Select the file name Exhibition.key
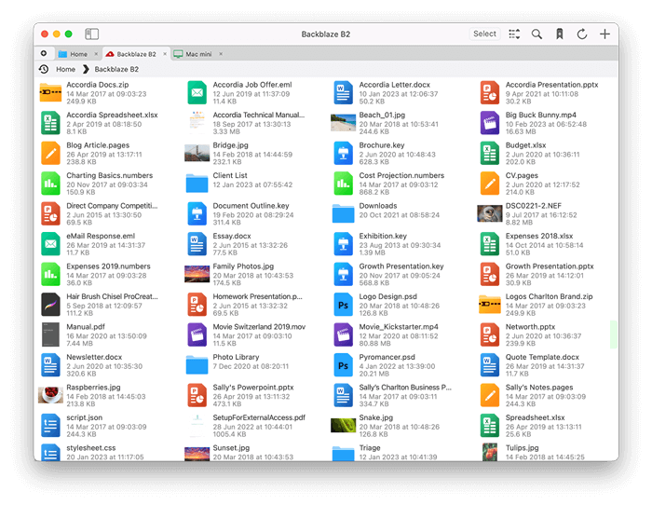 coord(383,236)
